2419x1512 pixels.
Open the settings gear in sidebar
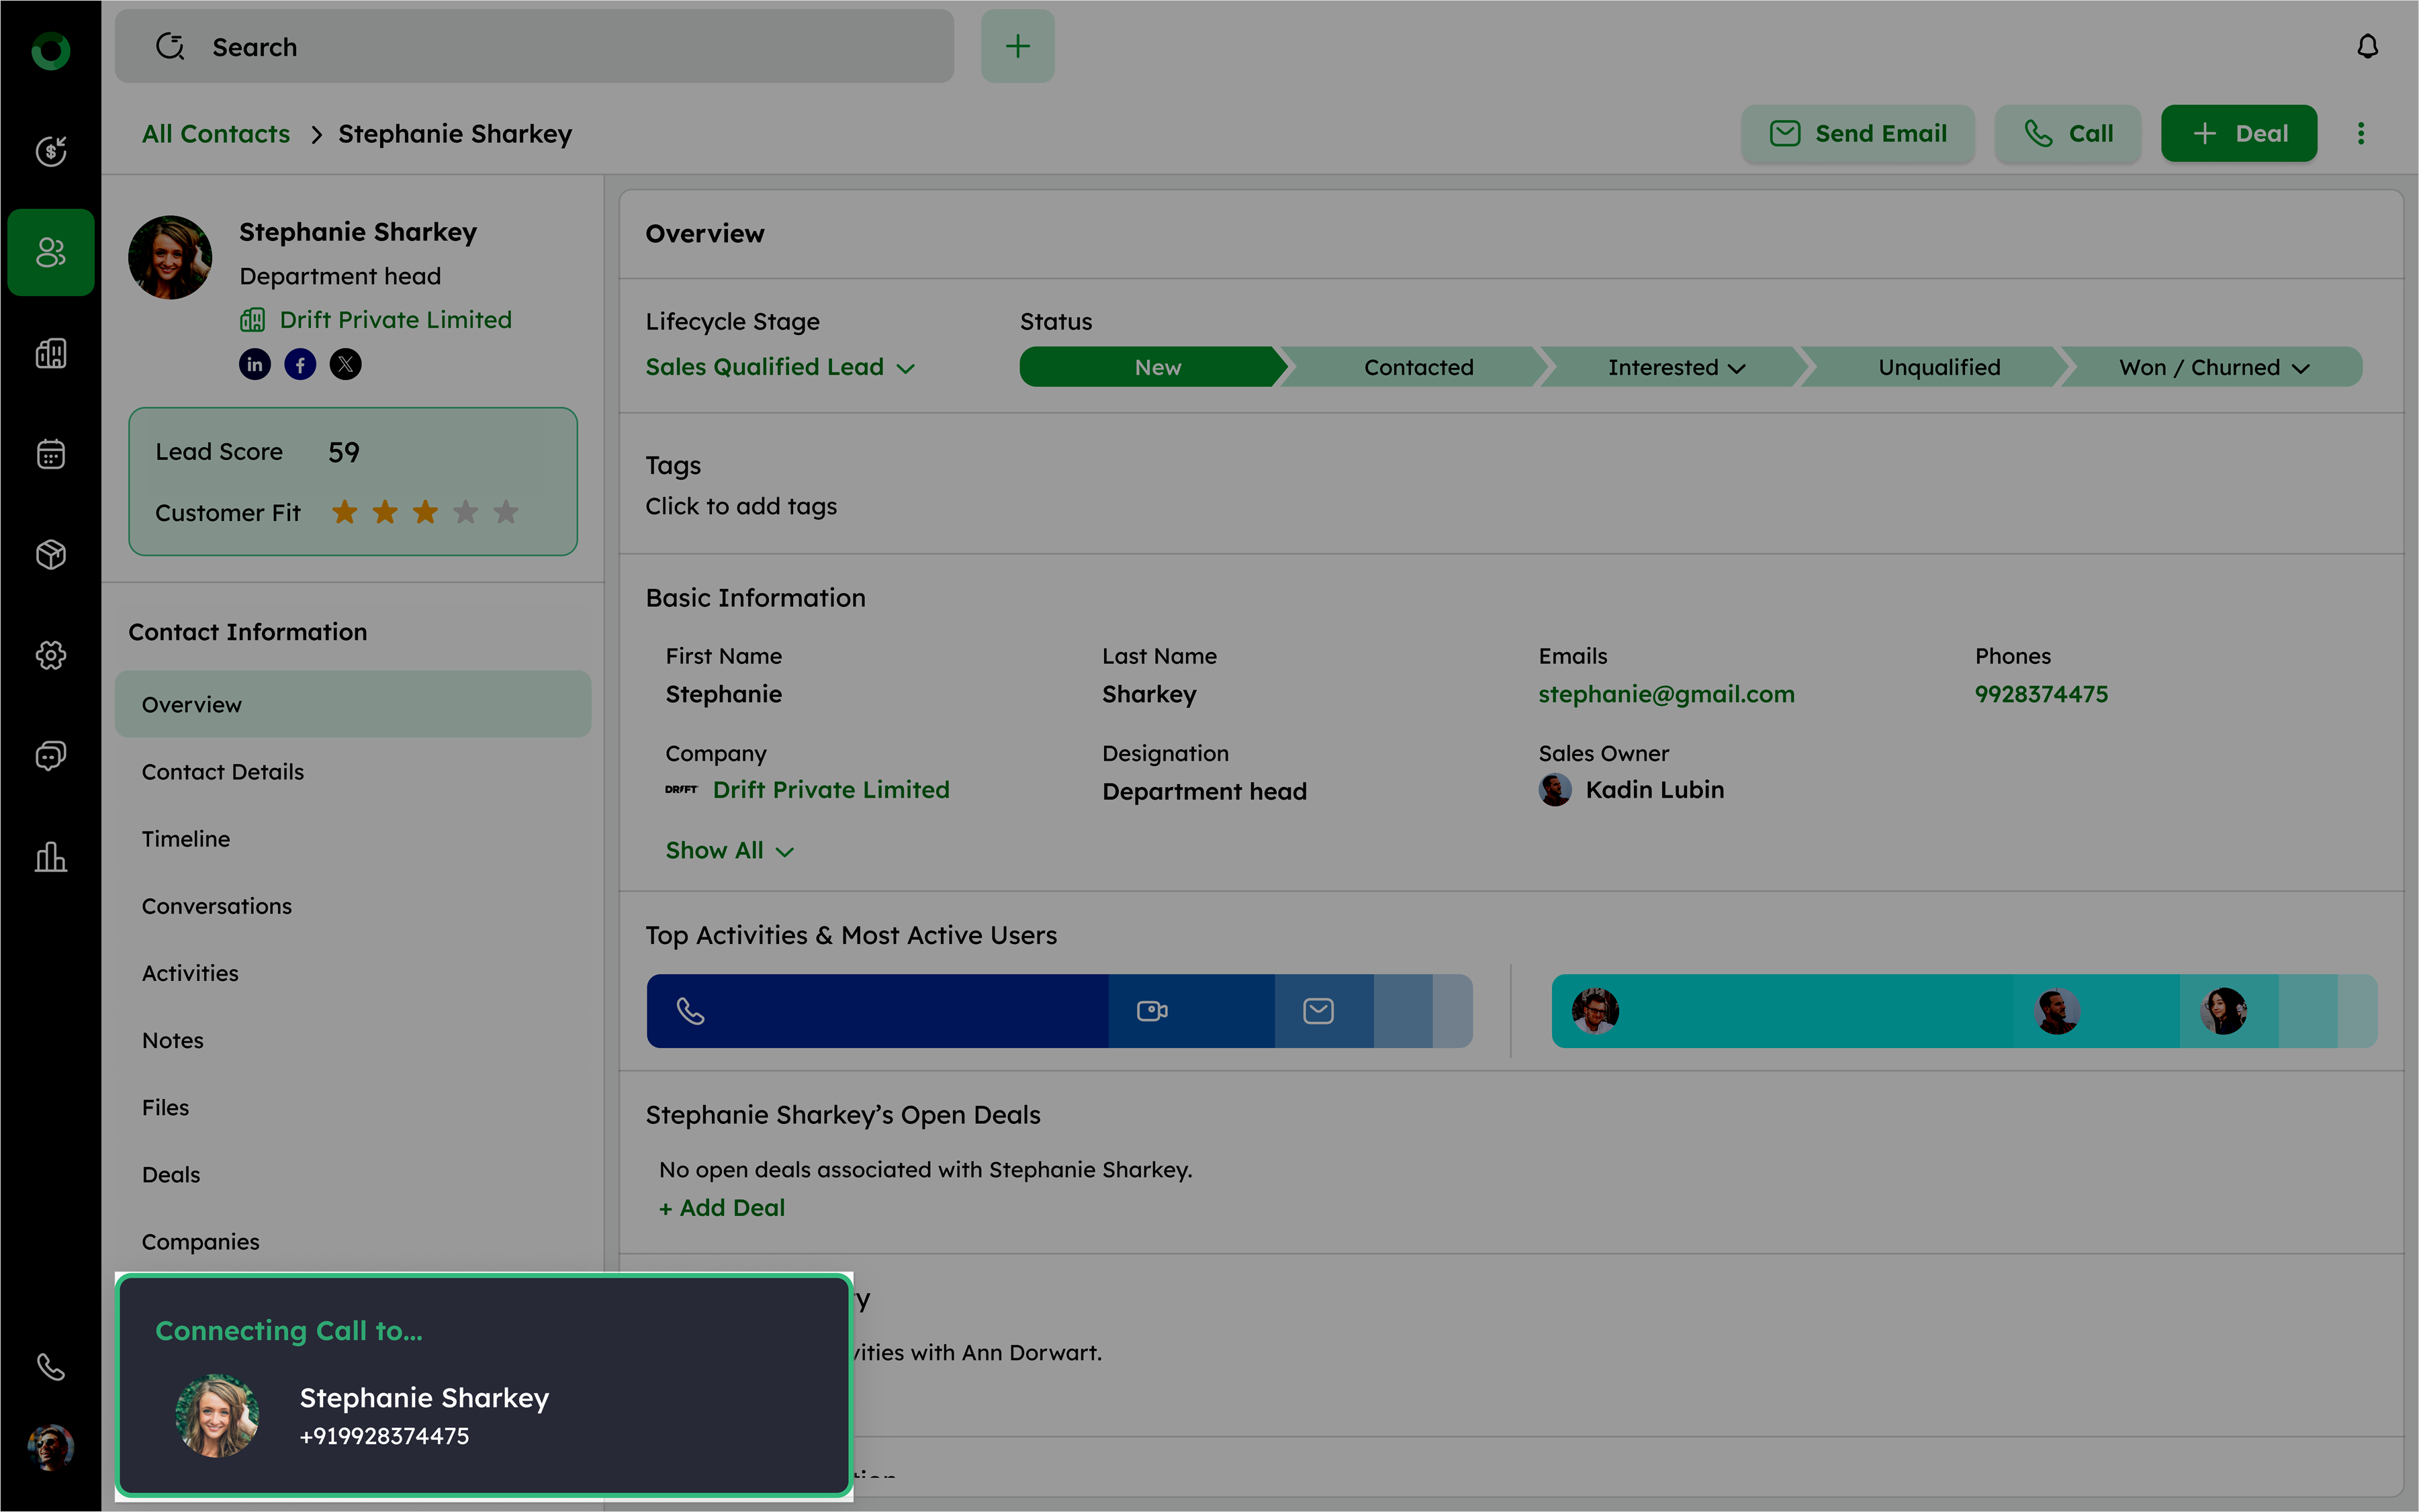(51, 655)
